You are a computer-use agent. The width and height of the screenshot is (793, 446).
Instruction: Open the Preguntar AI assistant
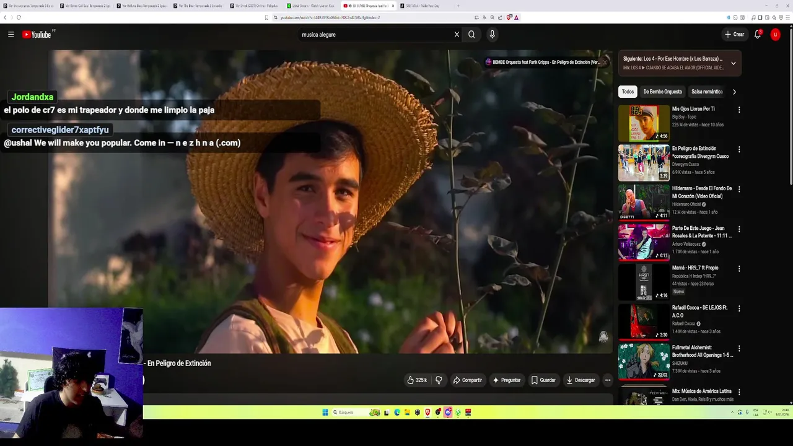[507, 380]
